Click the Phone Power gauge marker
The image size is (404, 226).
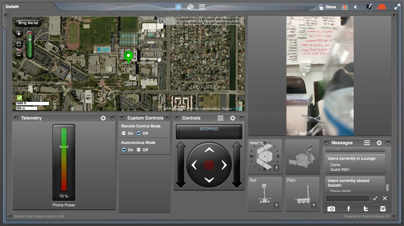[x=64, y=147]
